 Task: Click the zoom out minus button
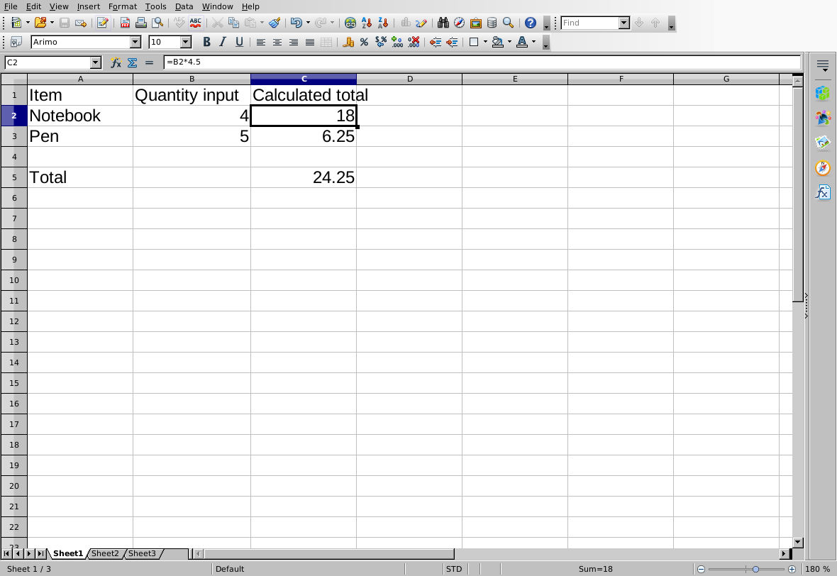tap(702, 569)
